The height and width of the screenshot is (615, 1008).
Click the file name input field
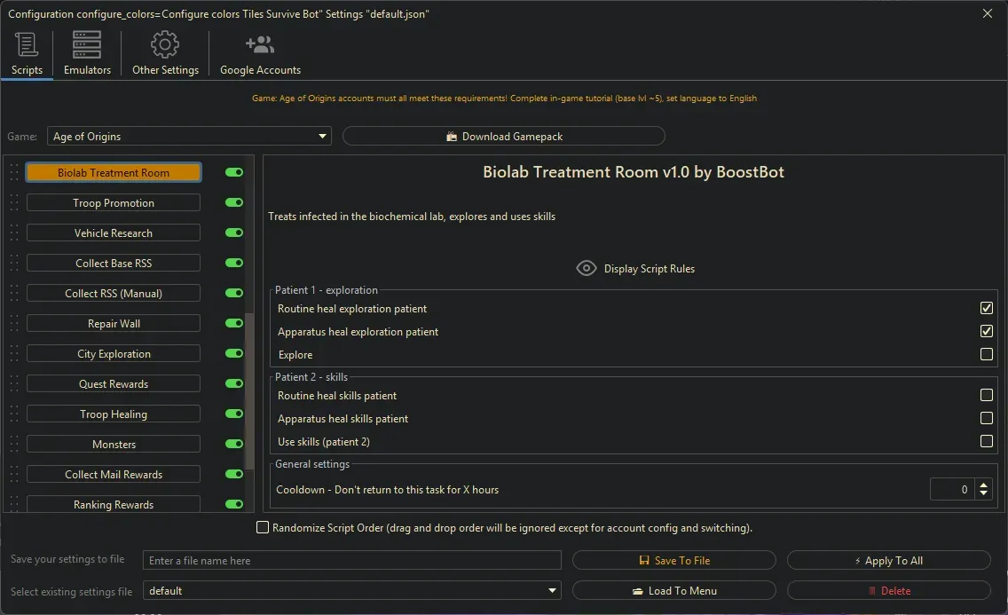(352, 561)
